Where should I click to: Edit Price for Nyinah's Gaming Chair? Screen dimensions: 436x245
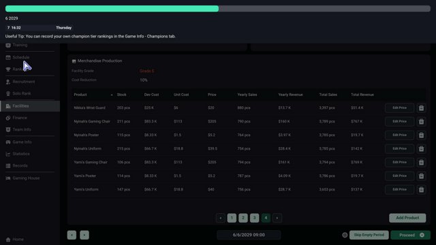coord(400,121)
